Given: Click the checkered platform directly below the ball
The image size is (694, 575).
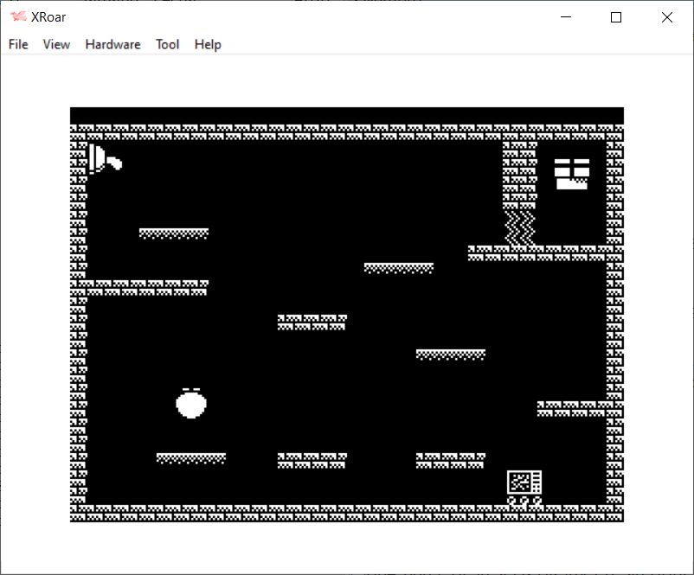Looking at the screenshot, I should 190,458.
